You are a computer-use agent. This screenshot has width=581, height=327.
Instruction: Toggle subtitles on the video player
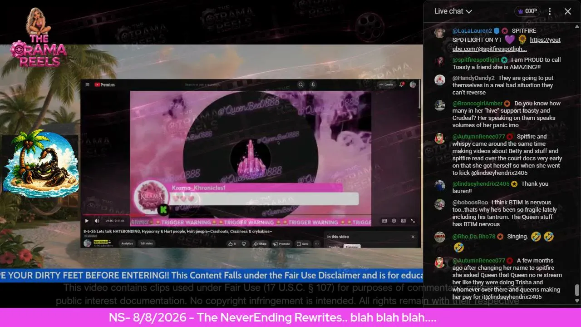click(384, 221)
